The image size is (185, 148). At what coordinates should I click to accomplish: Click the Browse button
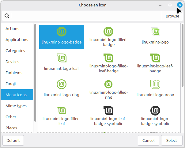coord(172,16)
